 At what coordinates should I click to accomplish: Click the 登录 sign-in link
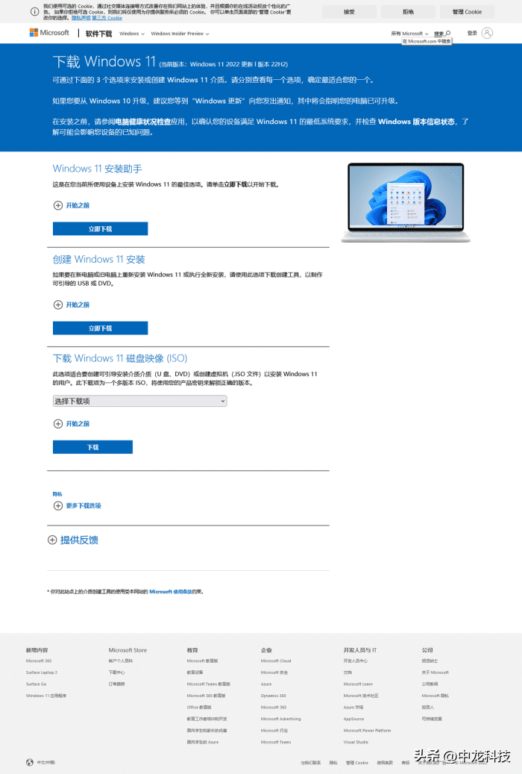[472, 33]
